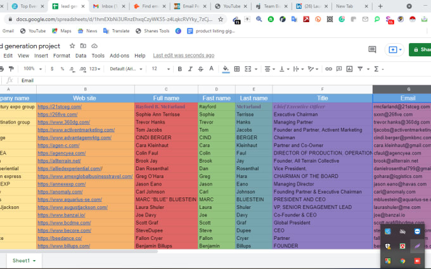This screenshot has height=269, width=431.
Task: Click the browser address bar URL
Action: (114, 19)
